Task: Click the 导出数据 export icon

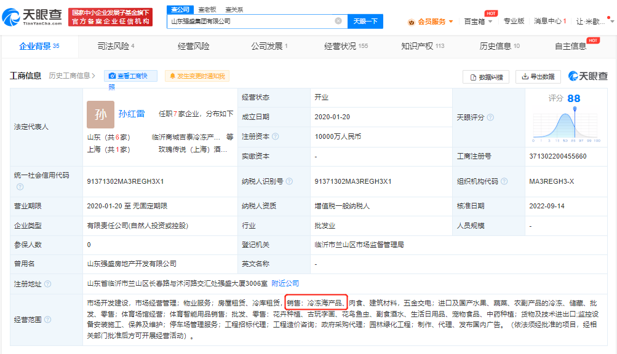Action: point(525,76)
